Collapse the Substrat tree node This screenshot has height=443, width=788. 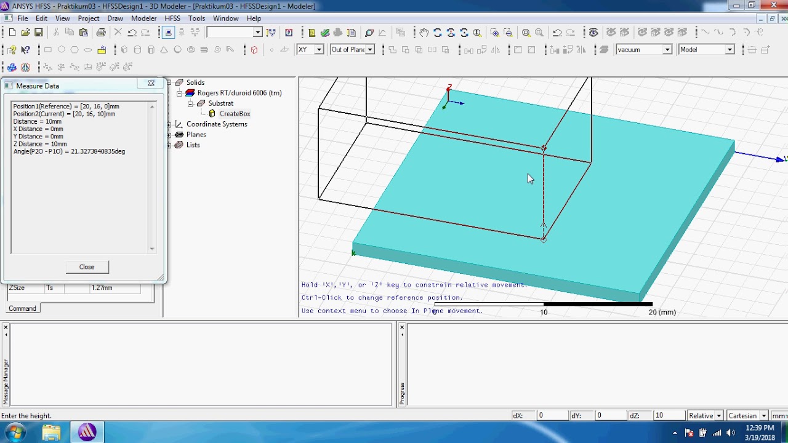pos(190,103)
